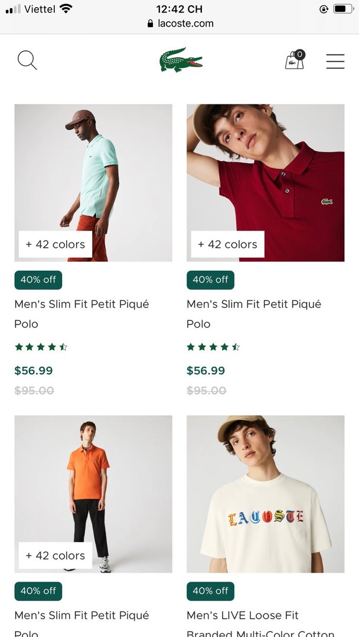
Task: Open the shopping bag cart icon
Action: click(295, 60)
